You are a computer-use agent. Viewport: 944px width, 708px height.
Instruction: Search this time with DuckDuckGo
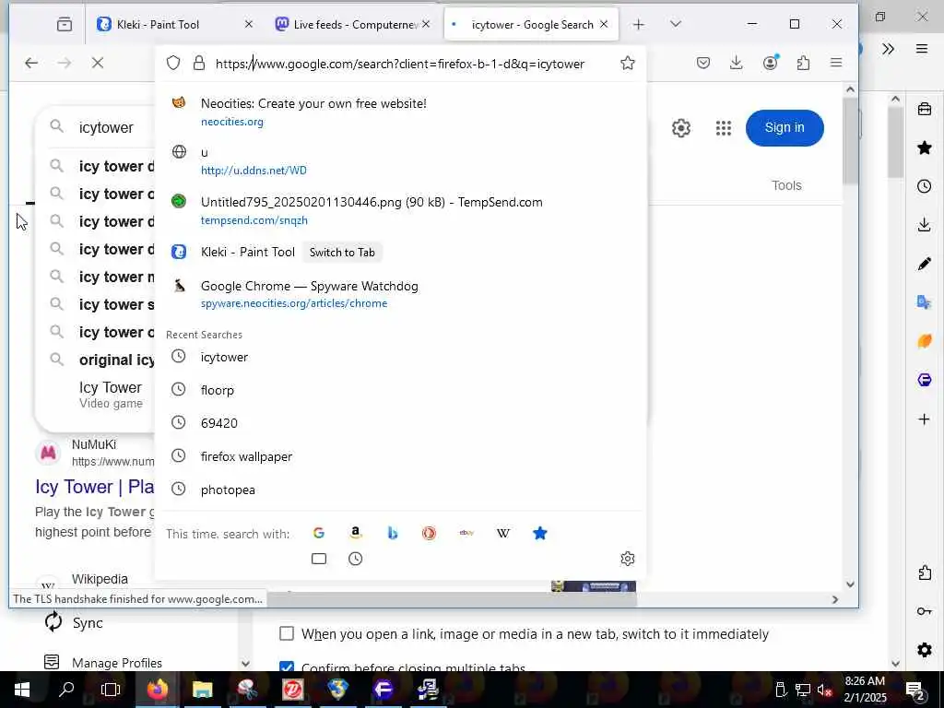pos(429,533)
